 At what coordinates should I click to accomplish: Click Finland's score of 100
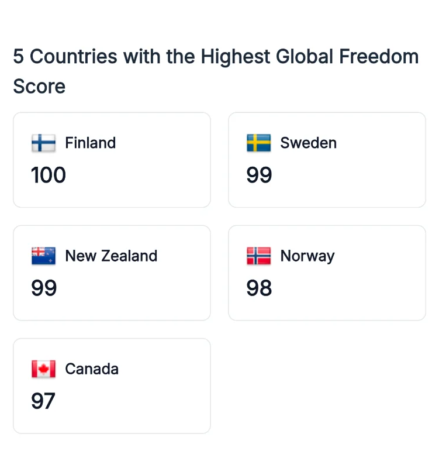(x=49, y=175)
